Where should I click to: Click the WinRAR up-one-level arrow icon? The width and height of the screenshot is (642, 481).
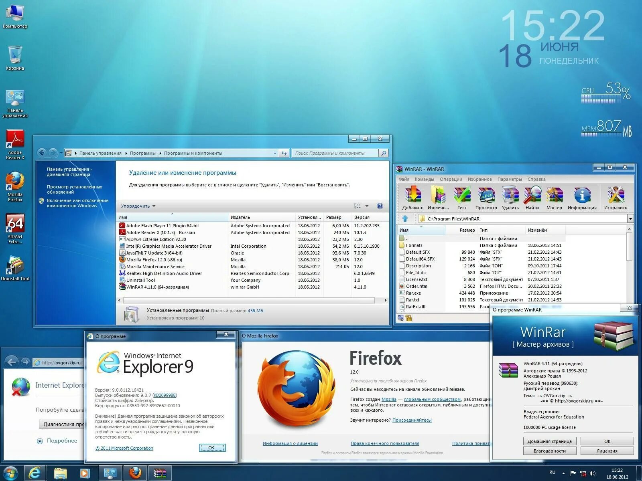point(405,218)
